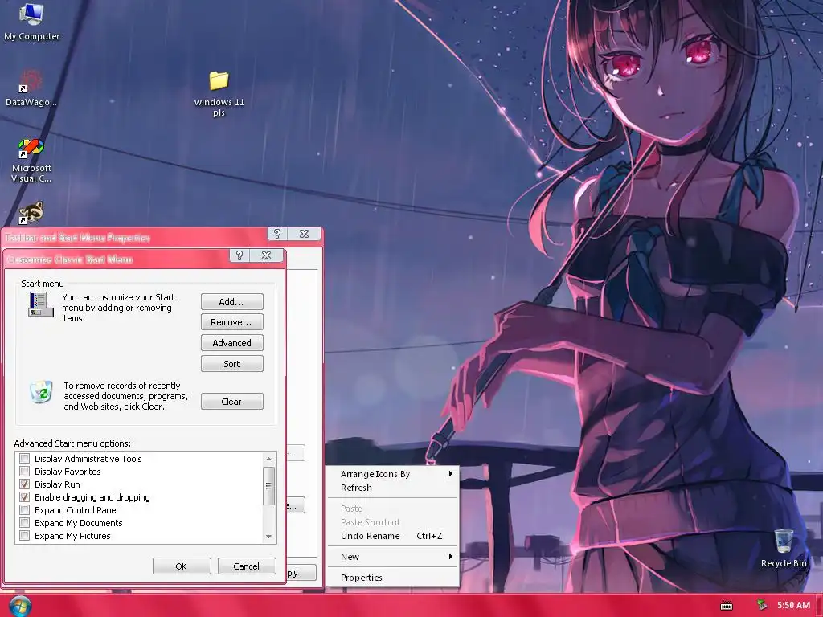The width and height of the screenshot is (823, 617).
Task: Select Microsoft Visual C shortcut icon
Action: [31, 160]
